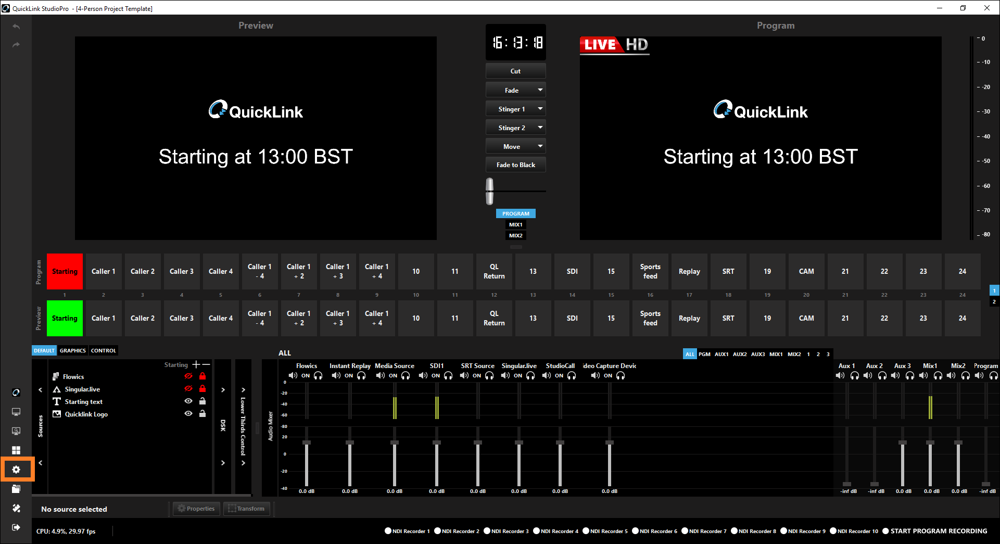Screen dimensions: 1000x544
Task: Click the transition T-bar slider handle
Action: 490,191
